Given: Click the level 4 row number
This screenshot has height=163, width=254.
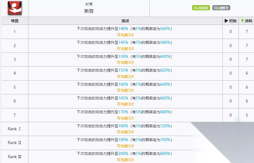Looking at the screenshot, I should [15, 73].
